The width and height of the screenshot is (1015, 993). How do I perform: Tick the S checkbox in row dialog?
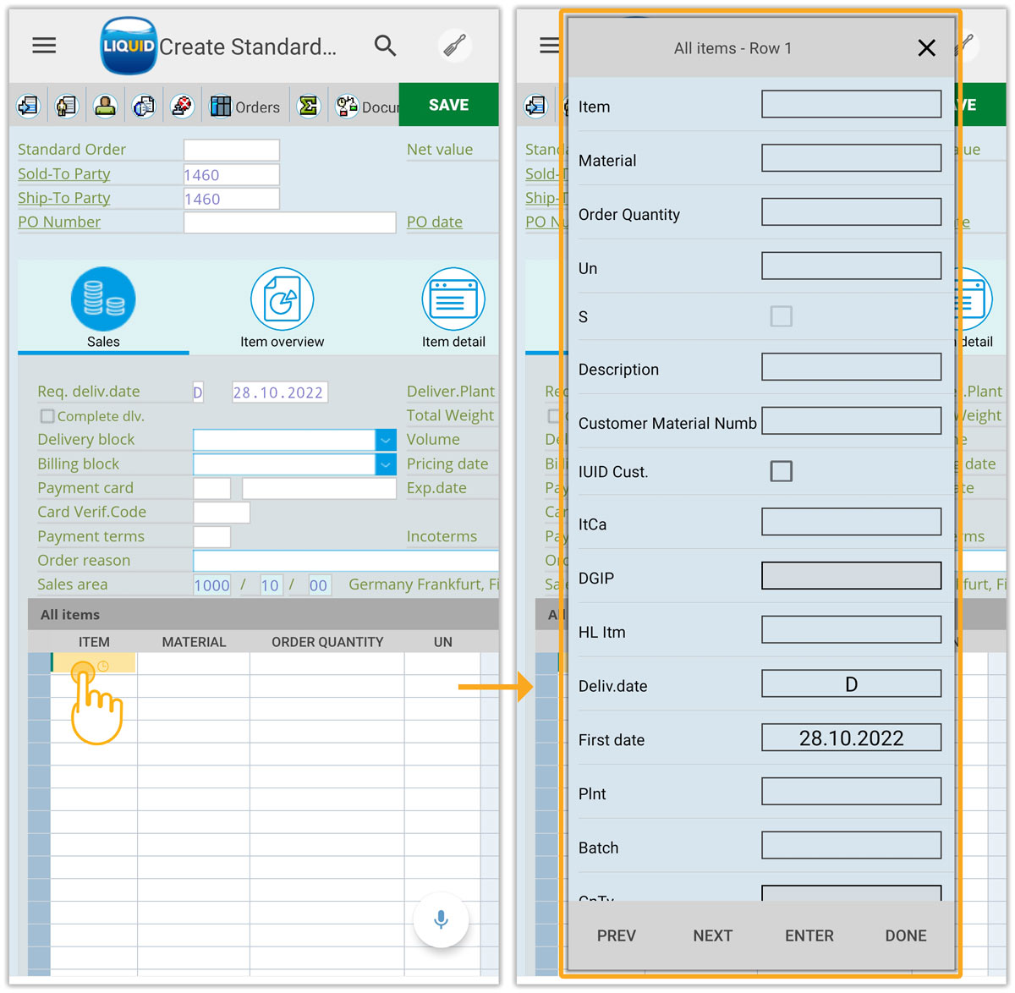(x=781, y=316)
